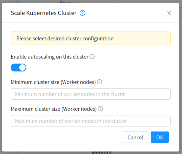182x154 pixels.
Task: Disable the autoscaling toggle switch
Action: pos(18,67)
